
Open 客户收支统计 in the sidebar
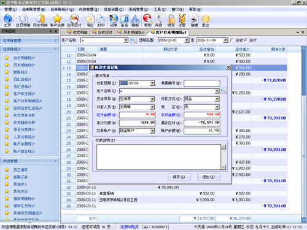point(24,94)
